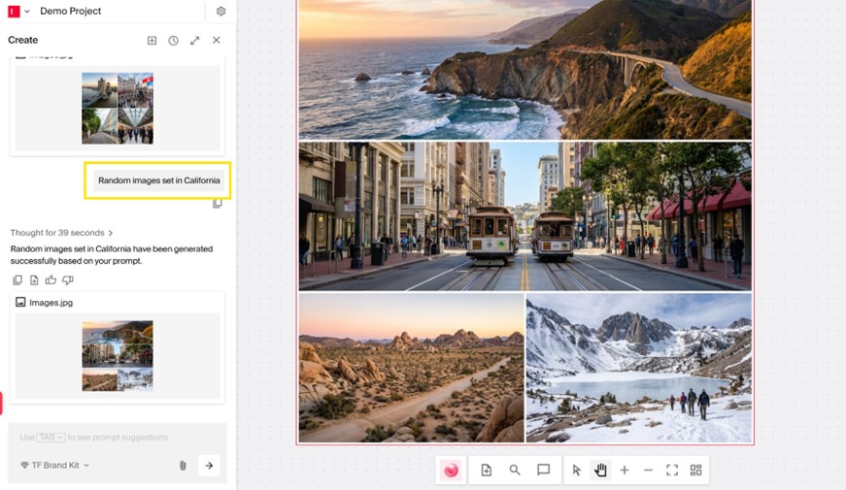
Task: Expand the Create panel to full size
Action: (194, 41)
